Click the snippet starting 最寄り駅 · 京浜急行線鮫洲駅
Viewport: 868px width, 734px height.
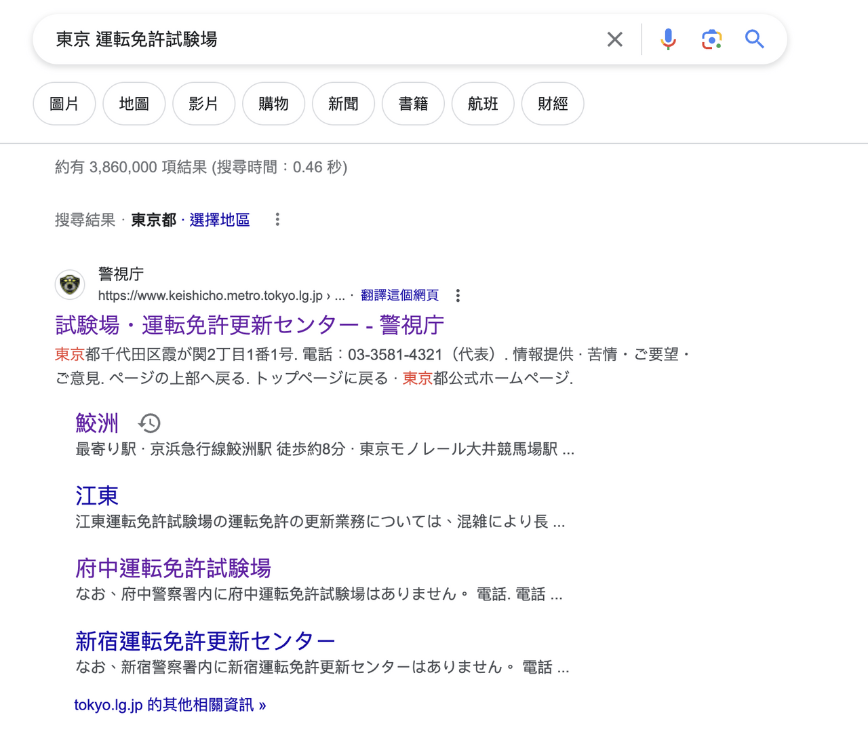click(x=325, y=449)
